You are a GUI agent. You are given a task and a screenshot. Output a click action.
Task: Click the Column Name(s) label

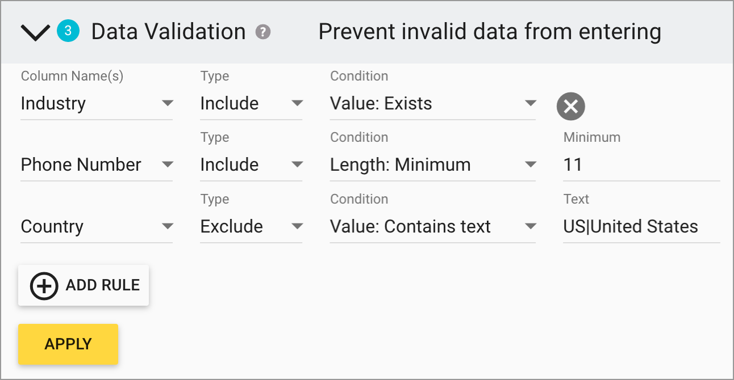point(72,76)
